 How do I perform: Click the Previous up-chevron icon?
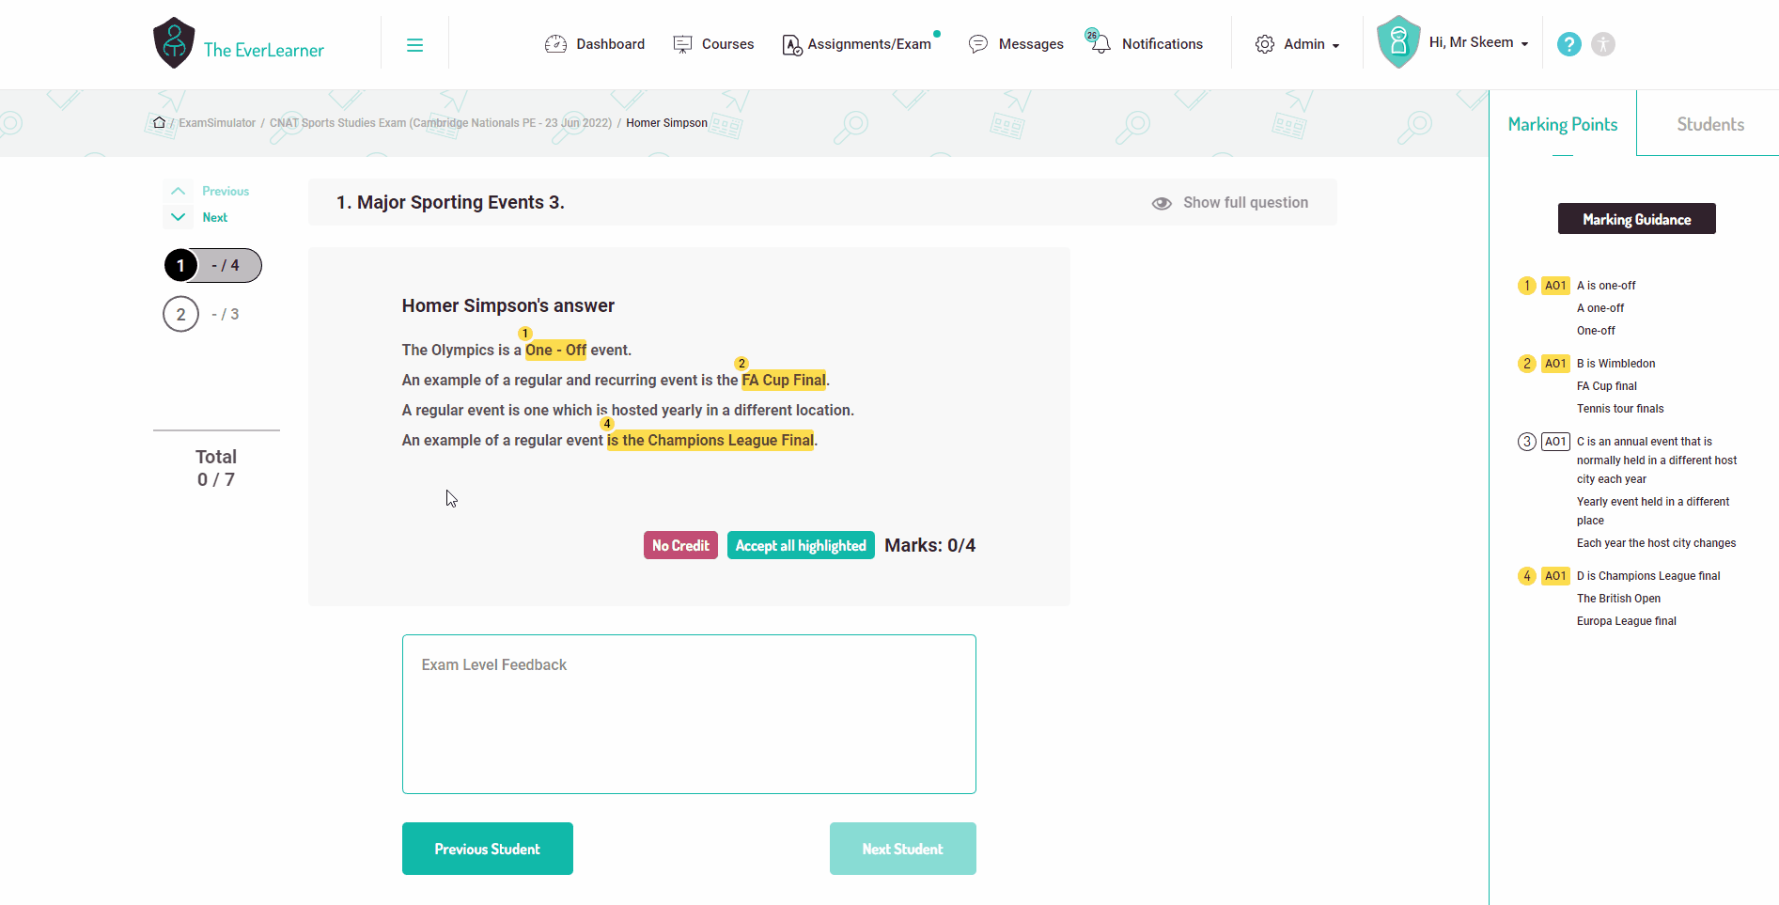[178, 191]
